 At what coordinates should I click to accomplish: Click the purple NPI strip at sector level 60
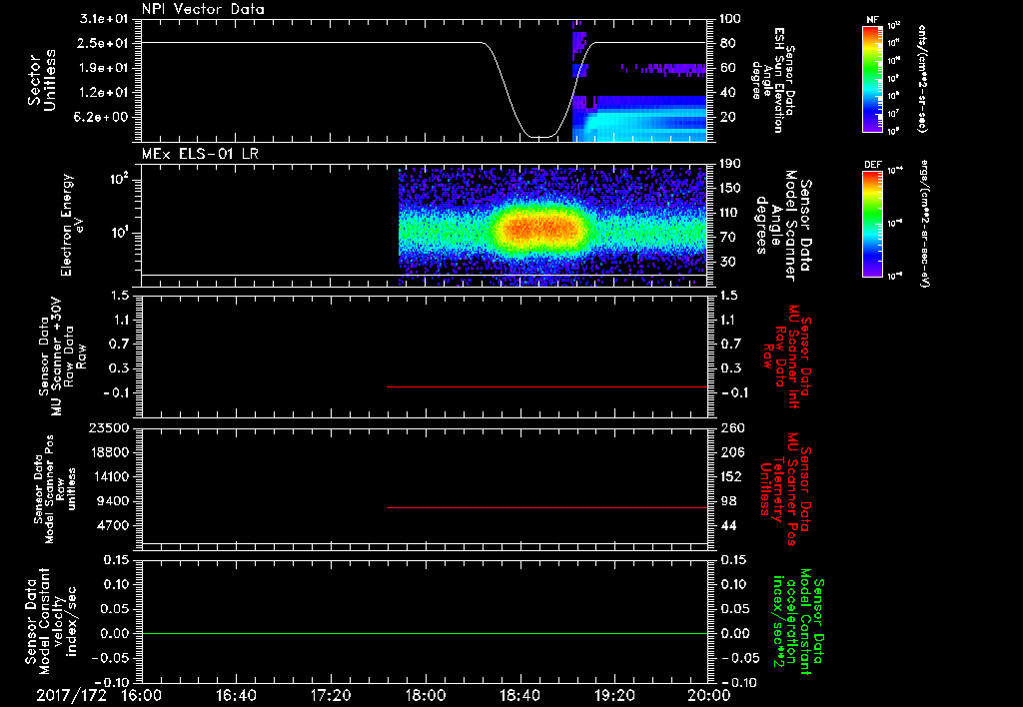click(x=664, y=69)
